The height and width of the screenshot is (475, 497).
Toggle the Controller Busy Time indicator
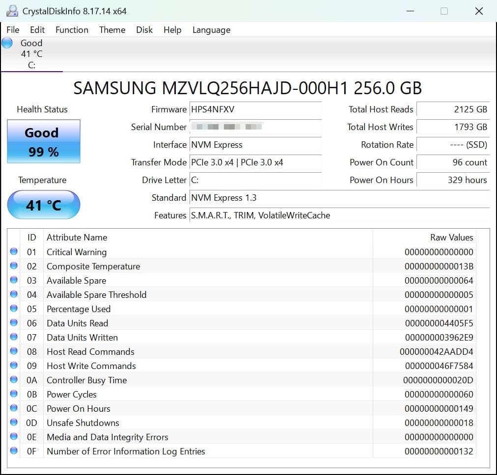(x=14, y=380)
